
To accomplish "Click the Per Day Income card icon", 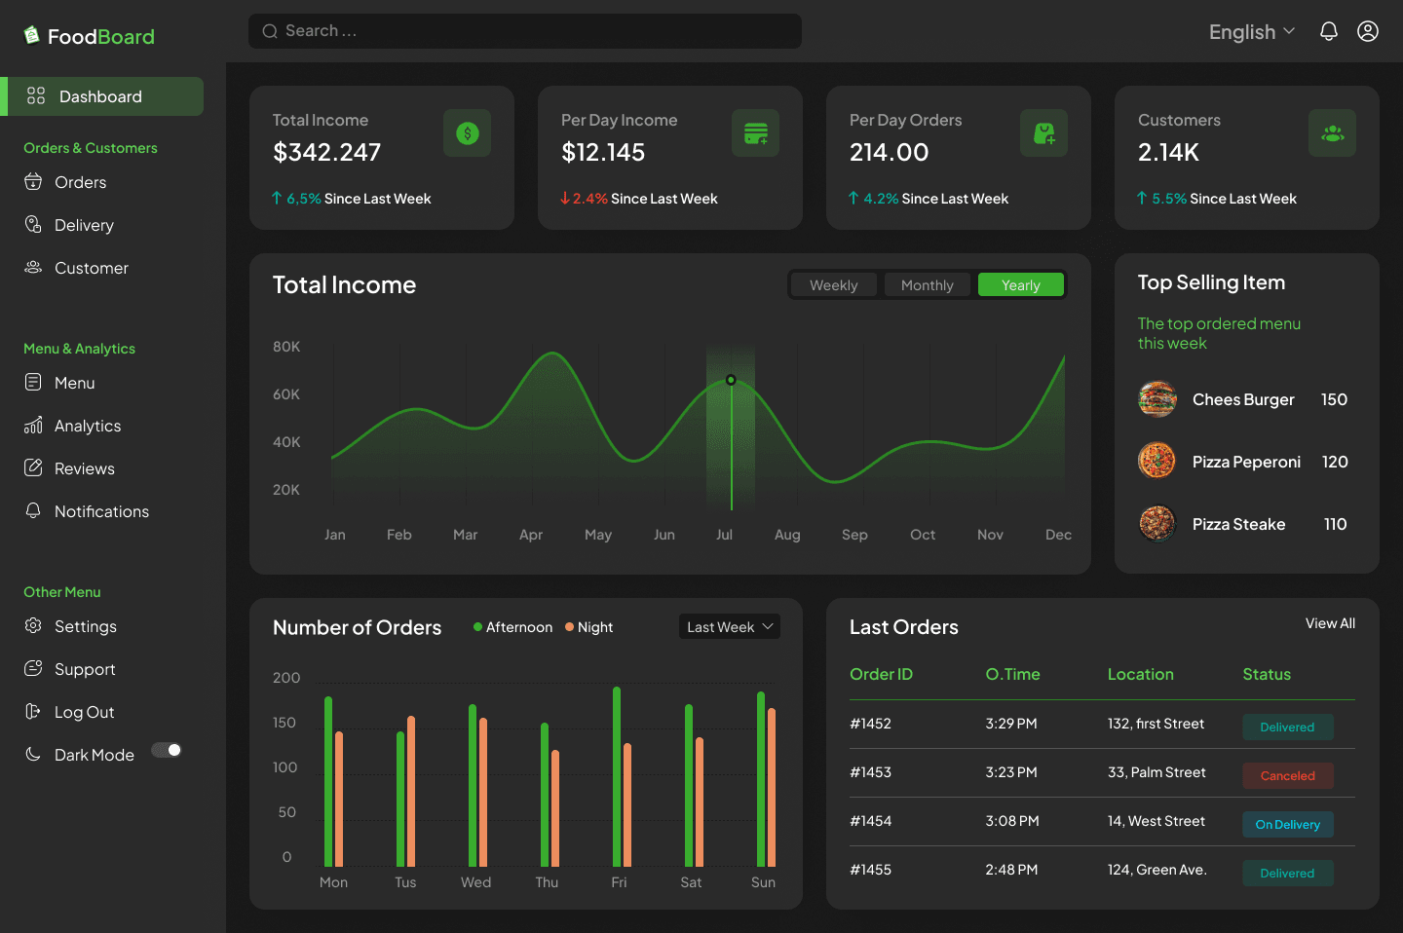I will coord(755,133).
